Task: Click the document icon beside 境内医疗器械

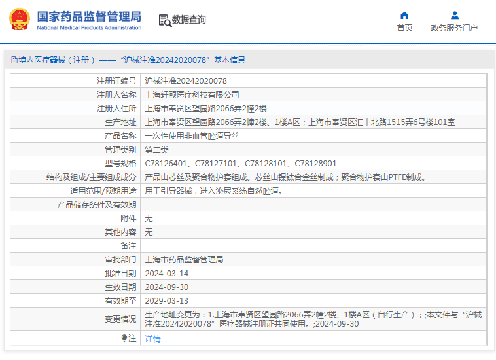Action: [14, 60]
